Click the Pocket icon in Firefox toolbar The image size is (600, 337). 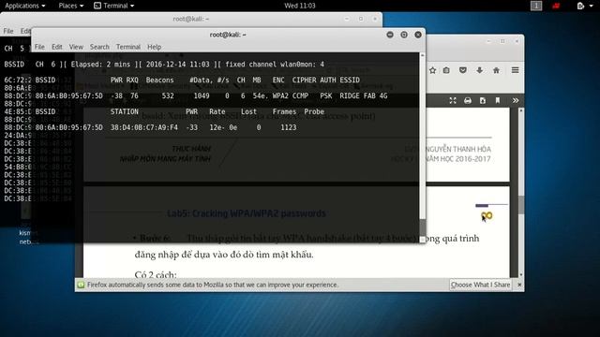[x=462, y=70]
